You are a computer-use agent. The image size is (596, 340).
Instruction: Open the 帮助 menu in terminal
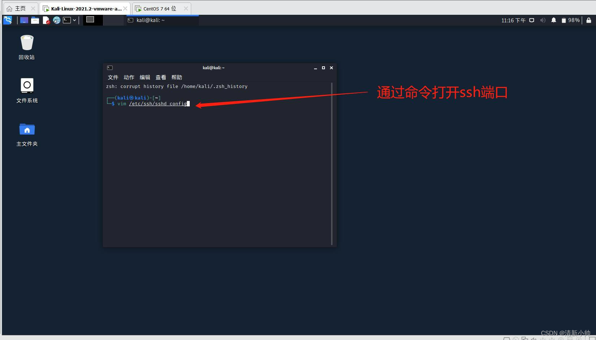[x=177, y=78]
